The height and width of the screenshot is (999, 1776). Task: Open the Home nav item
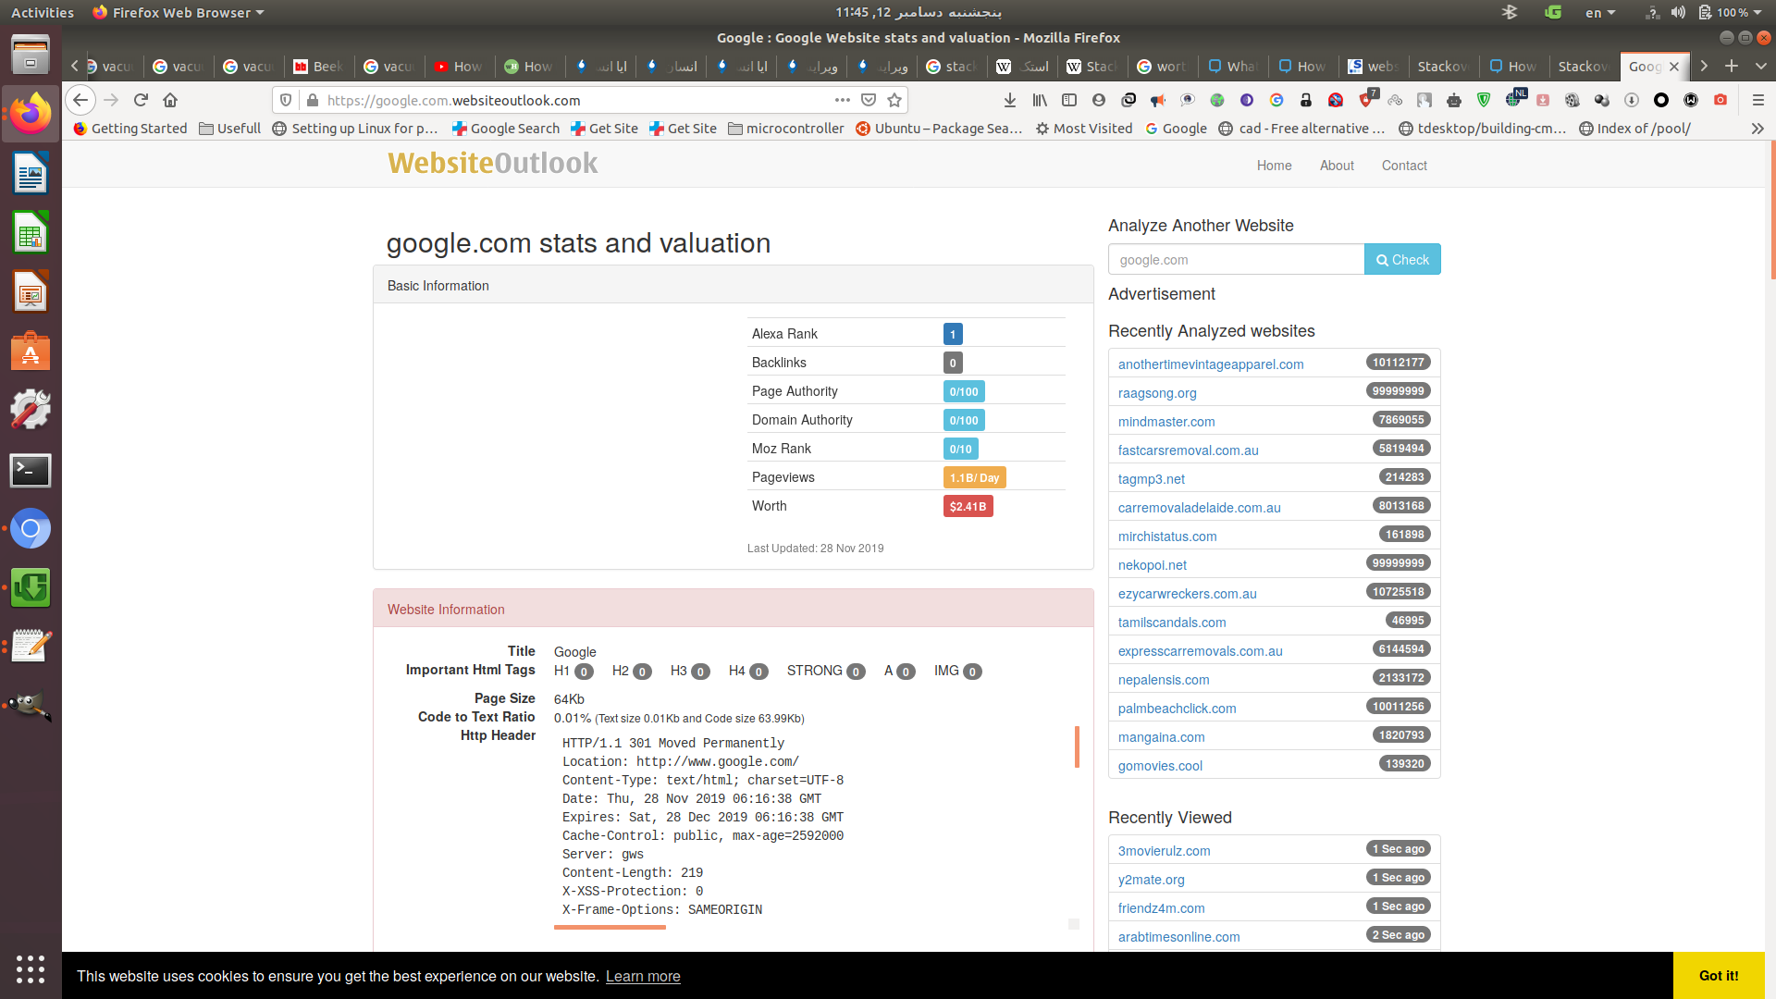point(1274,166)
